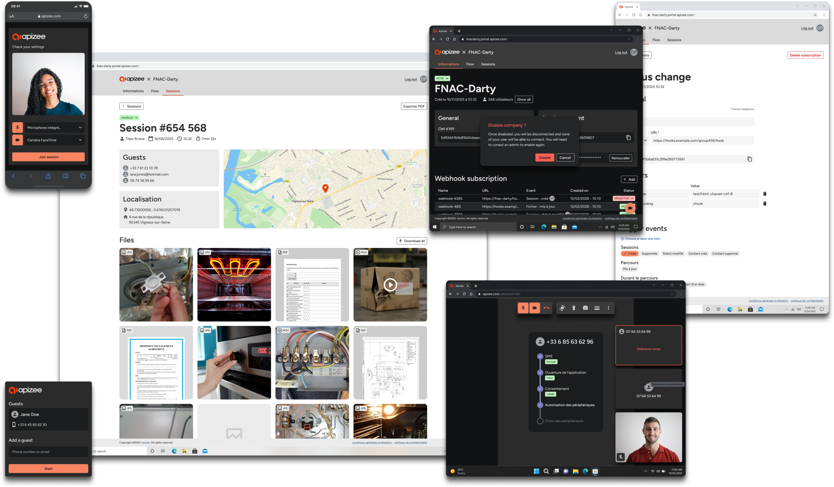Toggle the Supprimée session event chip

tap(649, 253)
